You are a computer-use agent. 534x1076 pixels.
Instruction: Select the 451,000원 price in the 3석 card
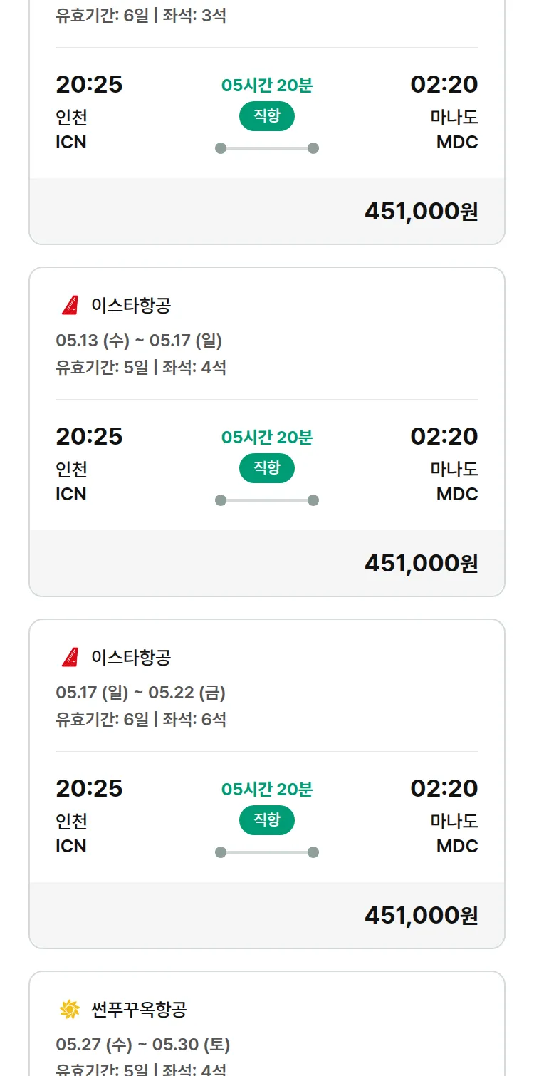click(421, 212)
